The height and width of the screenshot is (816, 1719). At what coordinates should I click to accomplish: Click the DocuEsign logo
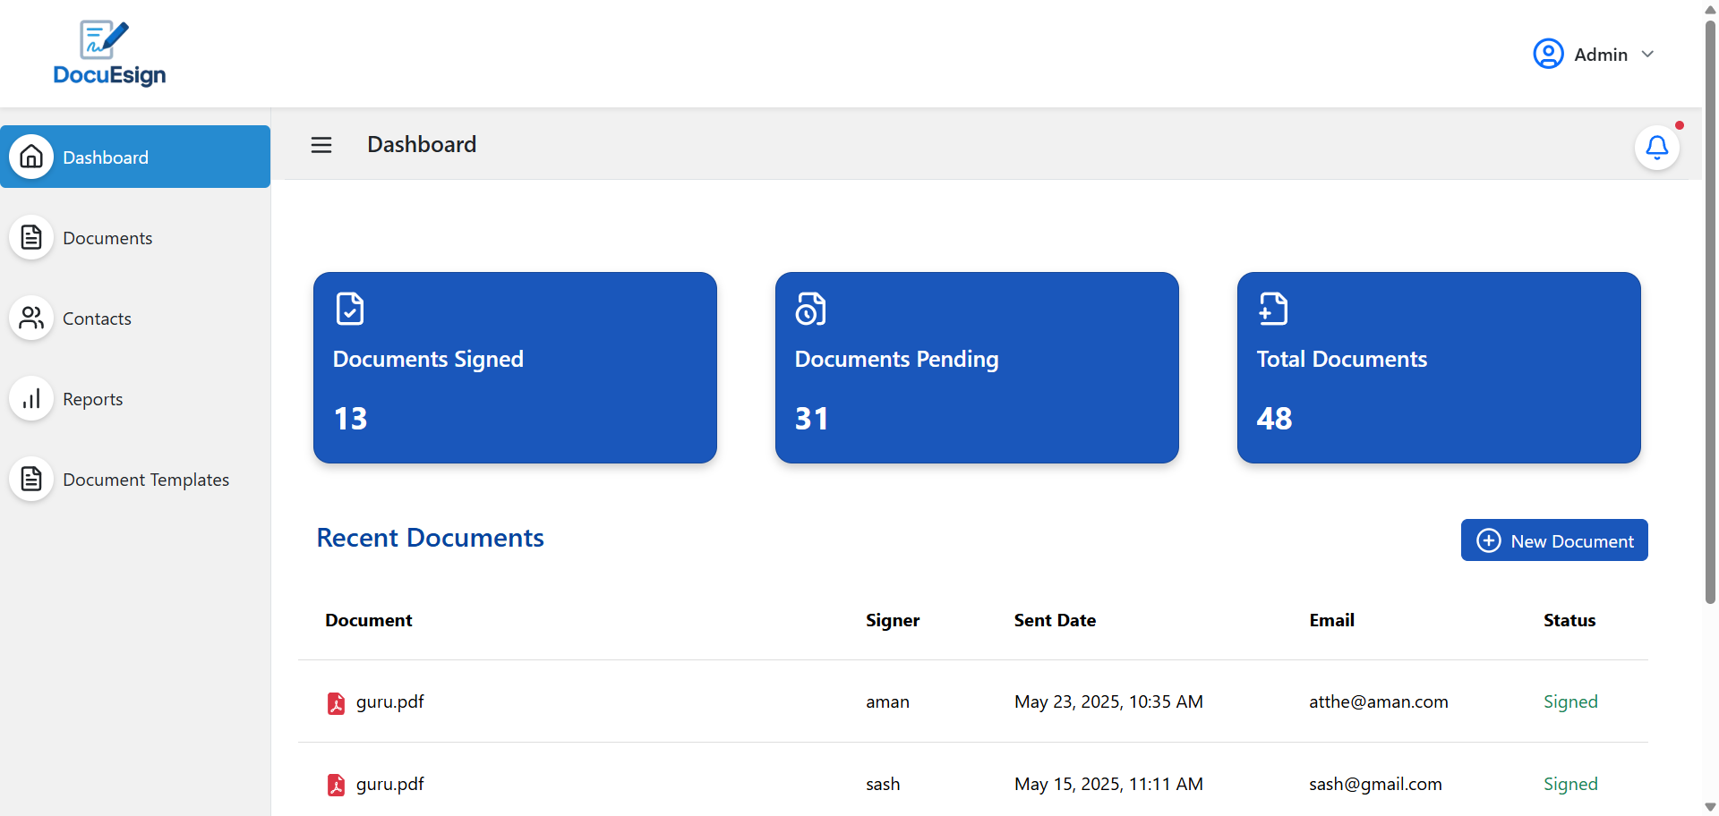(x=109, y=54)
